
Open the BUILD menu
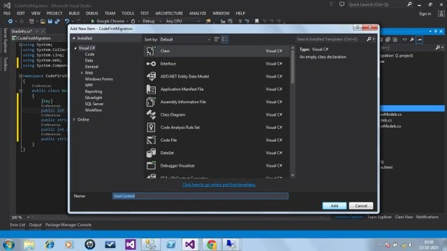click(x=74, y=13)
